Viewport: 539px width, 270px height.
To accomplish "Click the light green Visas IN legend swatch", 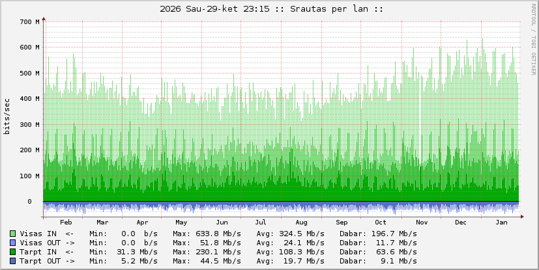I will (x=13, y=234).
